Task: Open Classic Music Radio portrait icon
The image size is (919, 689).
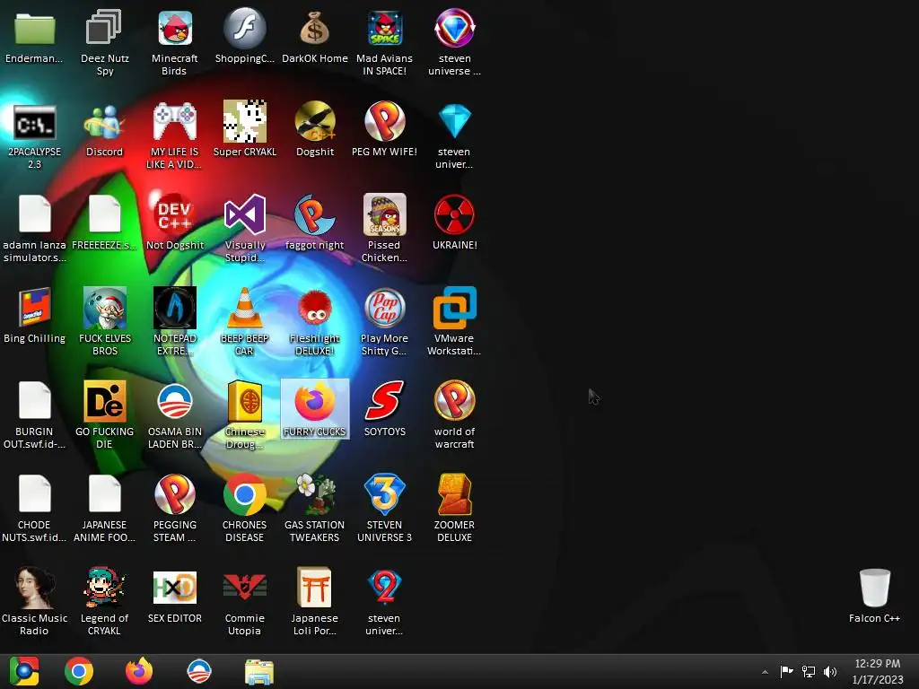Action: pos(35,588)
